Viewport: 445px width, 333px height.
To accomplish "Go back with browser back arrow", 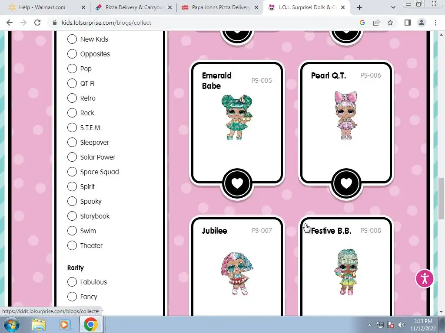I will click(x=10, y=23).
